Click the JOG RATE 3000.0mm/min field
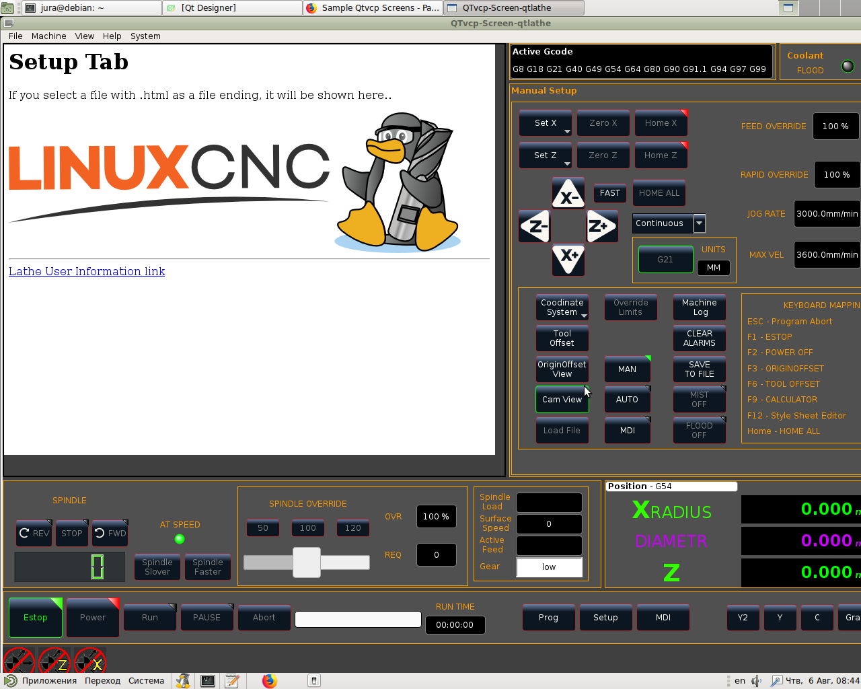 827,214
